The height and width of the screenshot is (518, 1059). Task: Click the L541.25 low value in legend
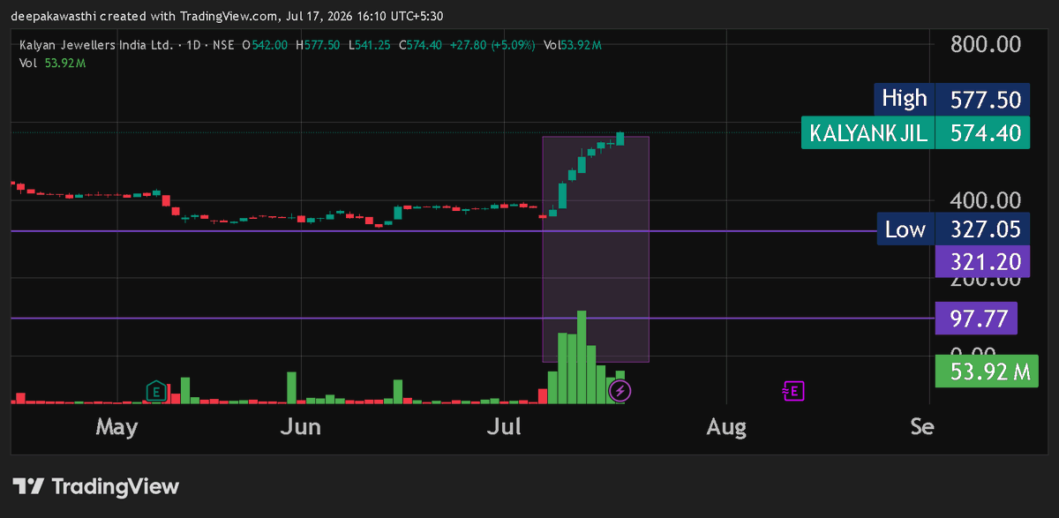point(371,44)
